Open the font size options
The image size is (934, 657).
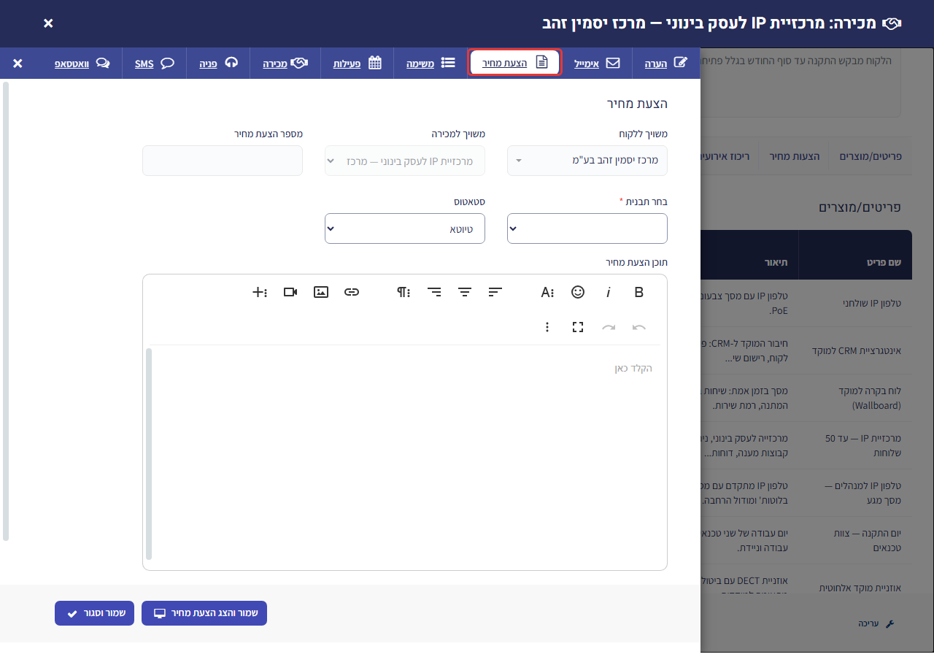point(547,292)
